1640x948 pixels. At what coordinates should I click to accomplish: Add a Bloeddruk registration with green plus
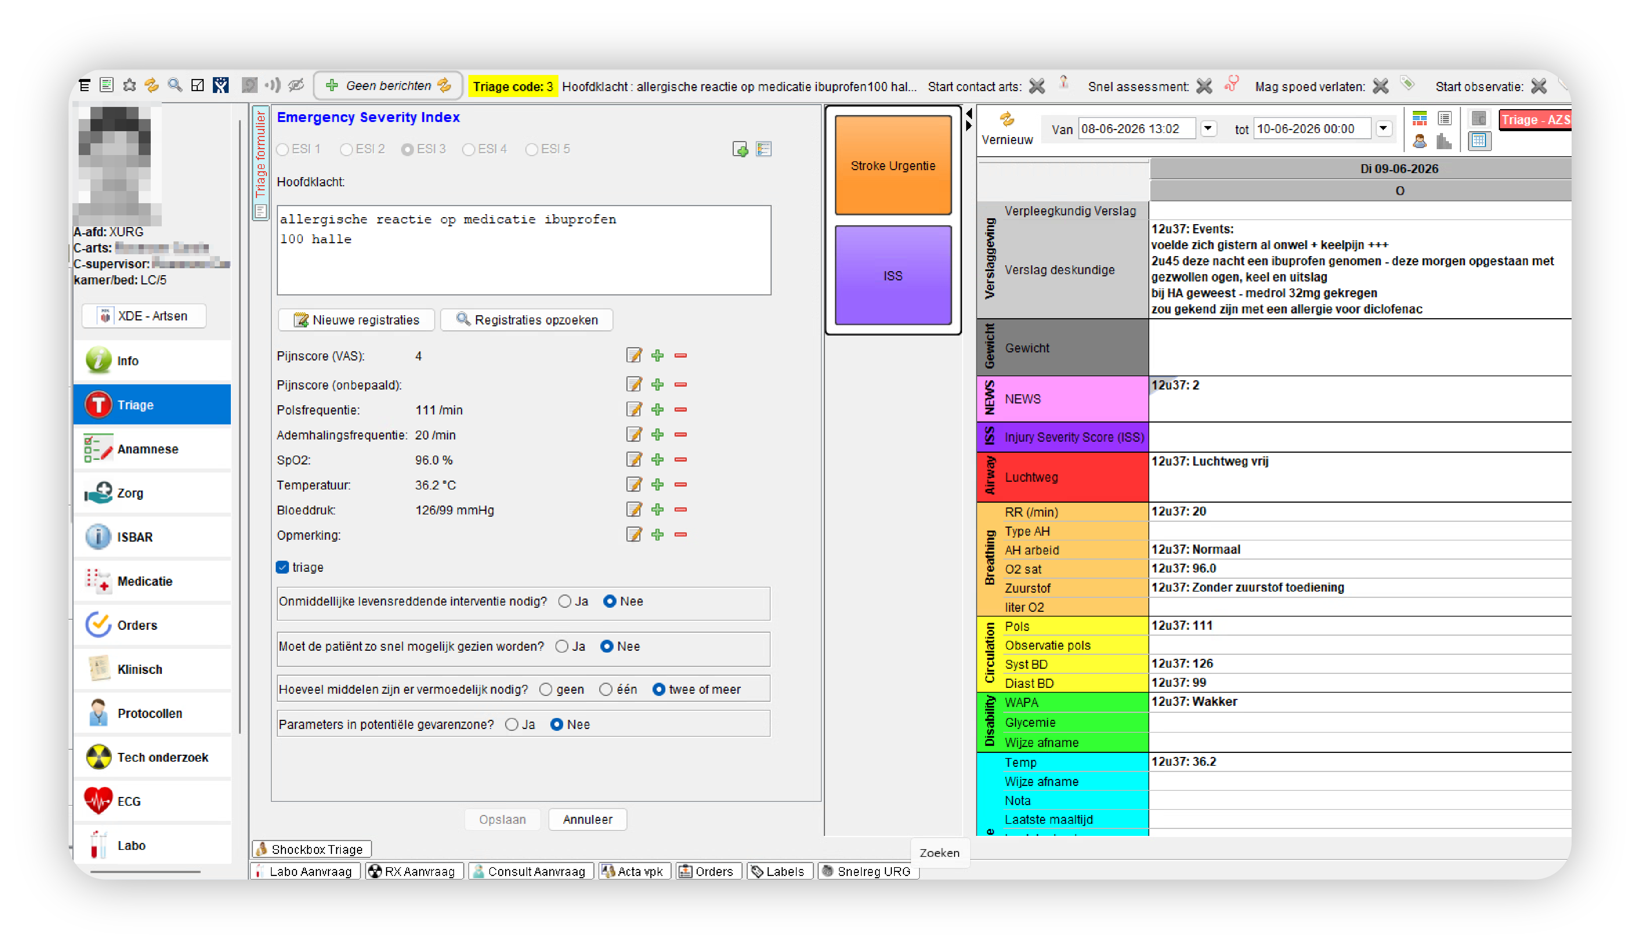pyautogui.click(x=657, y=510)
